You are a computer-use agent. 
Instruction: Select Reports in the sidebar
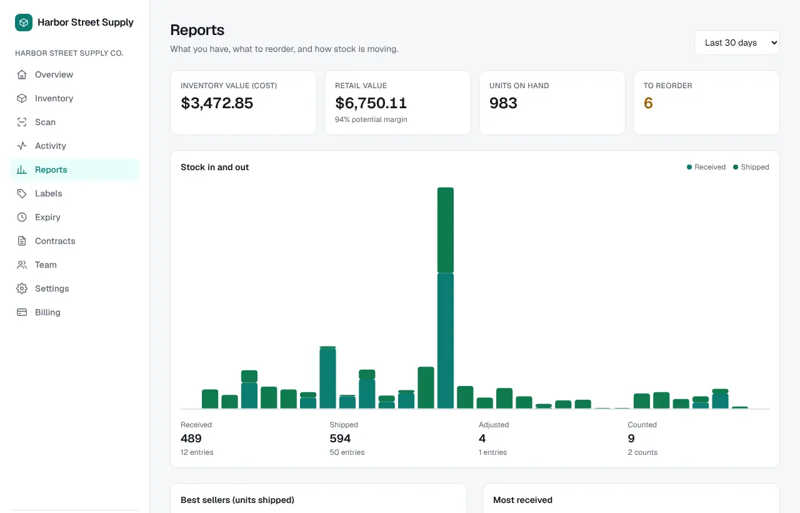(x=75, y=170)
